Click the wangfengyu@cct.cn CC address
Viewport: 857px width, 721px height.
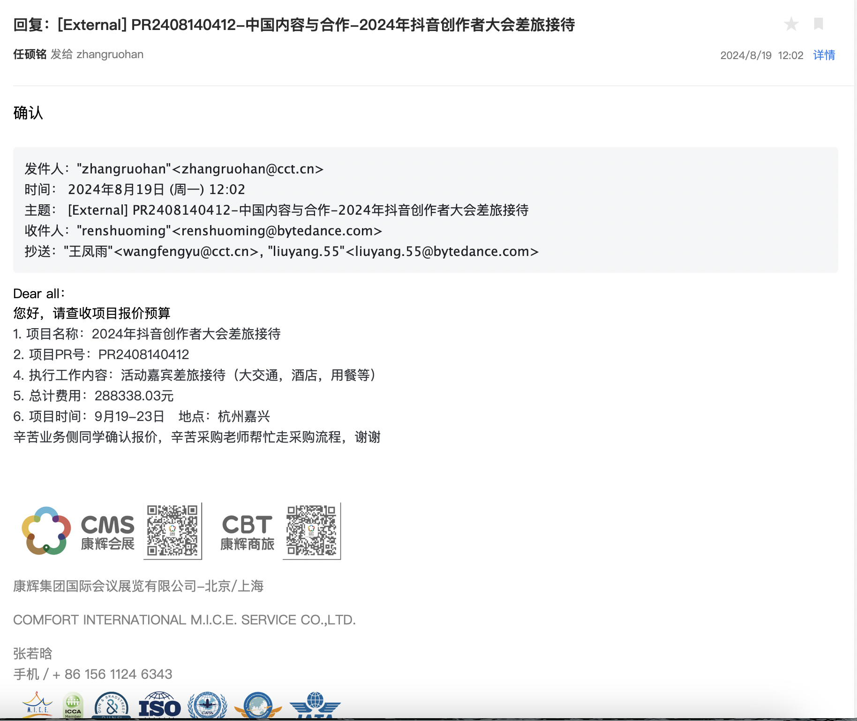pyautogui.click(x=186, y=251)
